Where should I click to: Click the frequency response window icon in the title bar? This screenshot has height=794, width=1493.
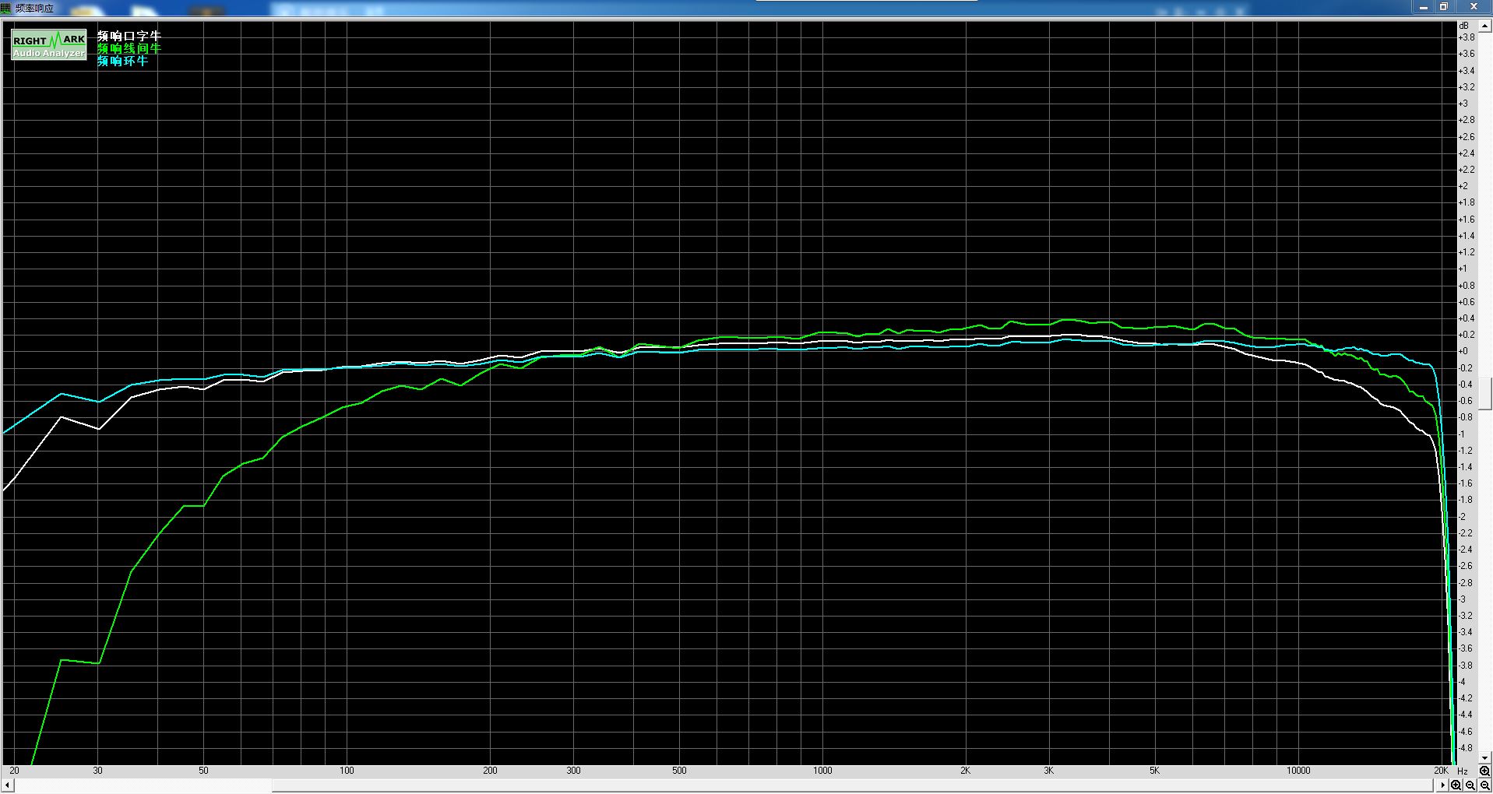(x=6, y=8)
